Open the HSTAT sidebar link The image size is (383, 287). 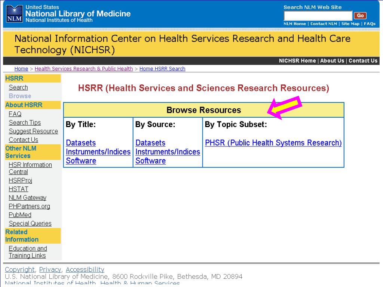pos(19,189)
